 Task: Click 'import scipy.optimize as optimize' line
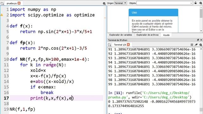pyautogui.click(x=52, y=15)
